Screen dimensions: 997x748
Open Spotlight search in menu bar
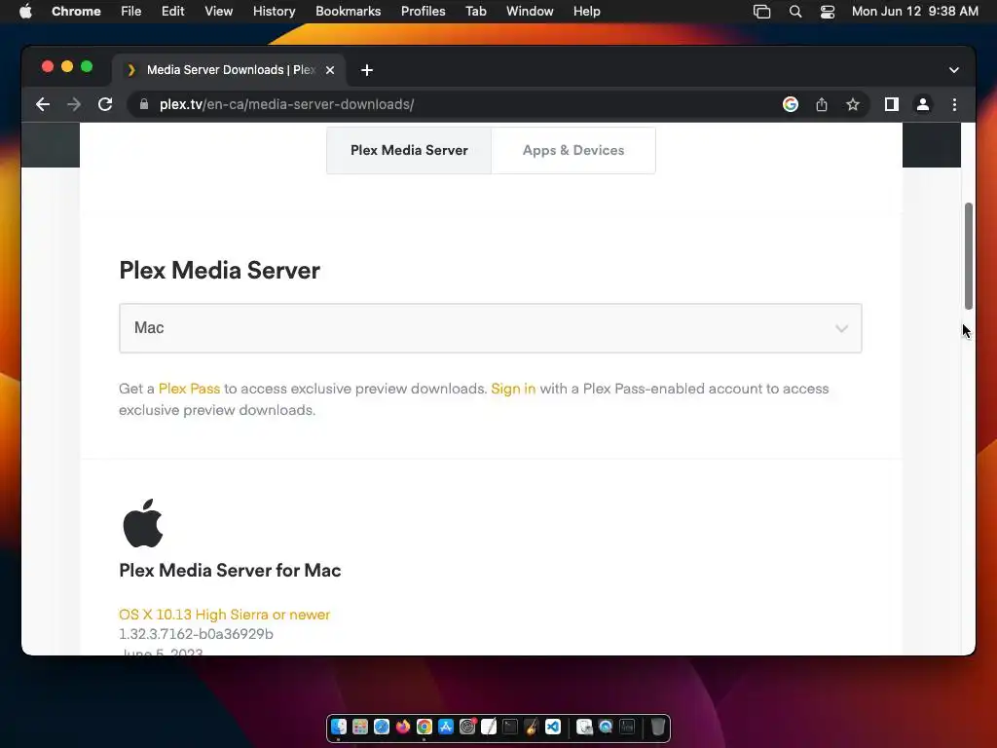(794, 12)
